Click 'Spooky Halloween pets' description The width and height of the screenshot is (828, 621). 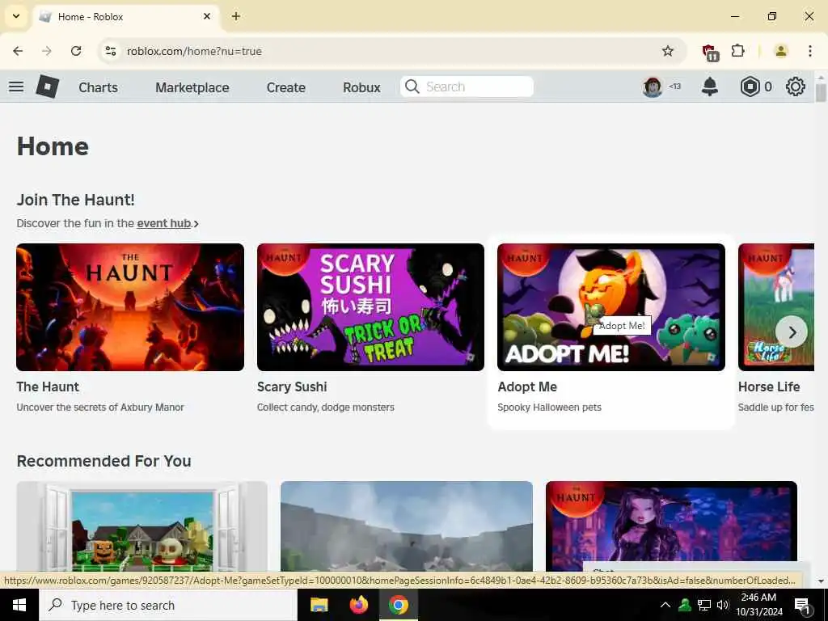(549, 408)
